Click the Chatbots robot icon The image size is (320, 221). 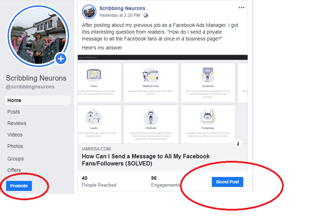click(x=151, y=117)
